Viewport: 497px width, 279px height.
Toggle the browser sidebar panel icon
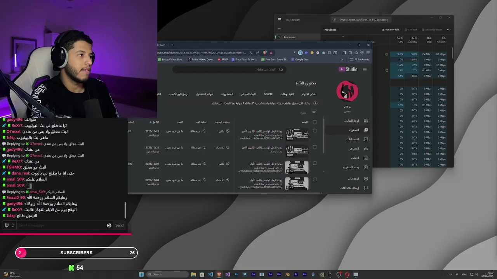[344, 53]
